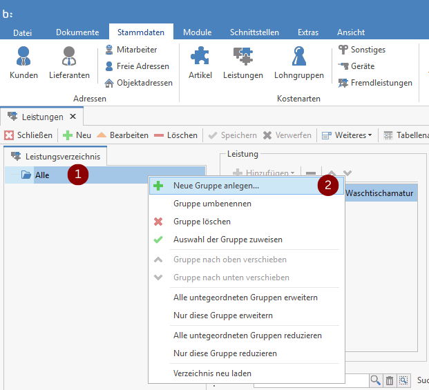This screenshot has width=429, height=390.
Task: Click the Neu button with green plus
Action: point(77,135)
